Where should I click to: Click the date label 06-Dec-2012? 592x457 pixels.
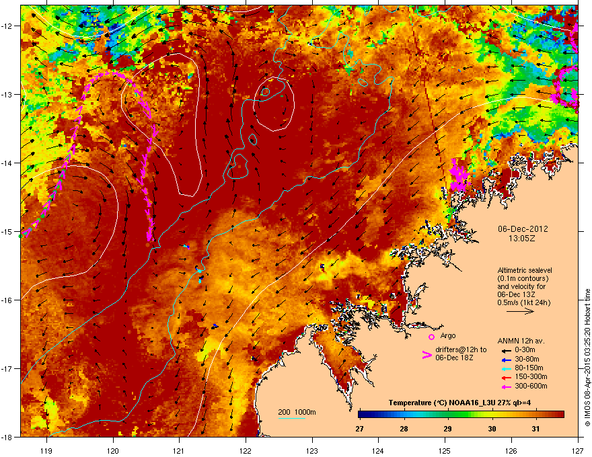click(523, 229)
